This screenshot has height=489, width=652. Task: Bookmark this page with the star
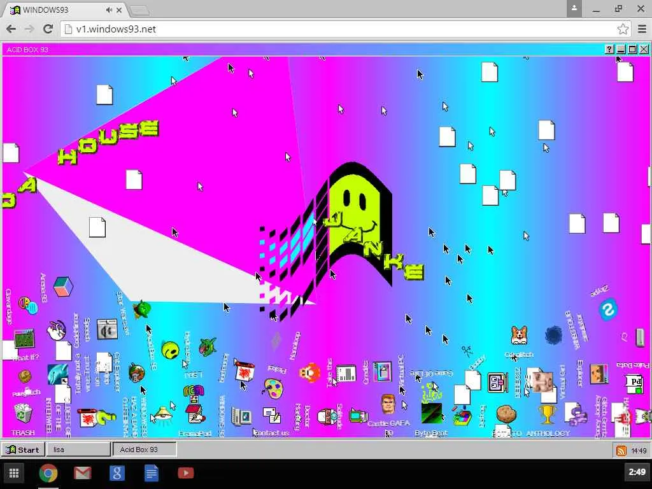623,29
